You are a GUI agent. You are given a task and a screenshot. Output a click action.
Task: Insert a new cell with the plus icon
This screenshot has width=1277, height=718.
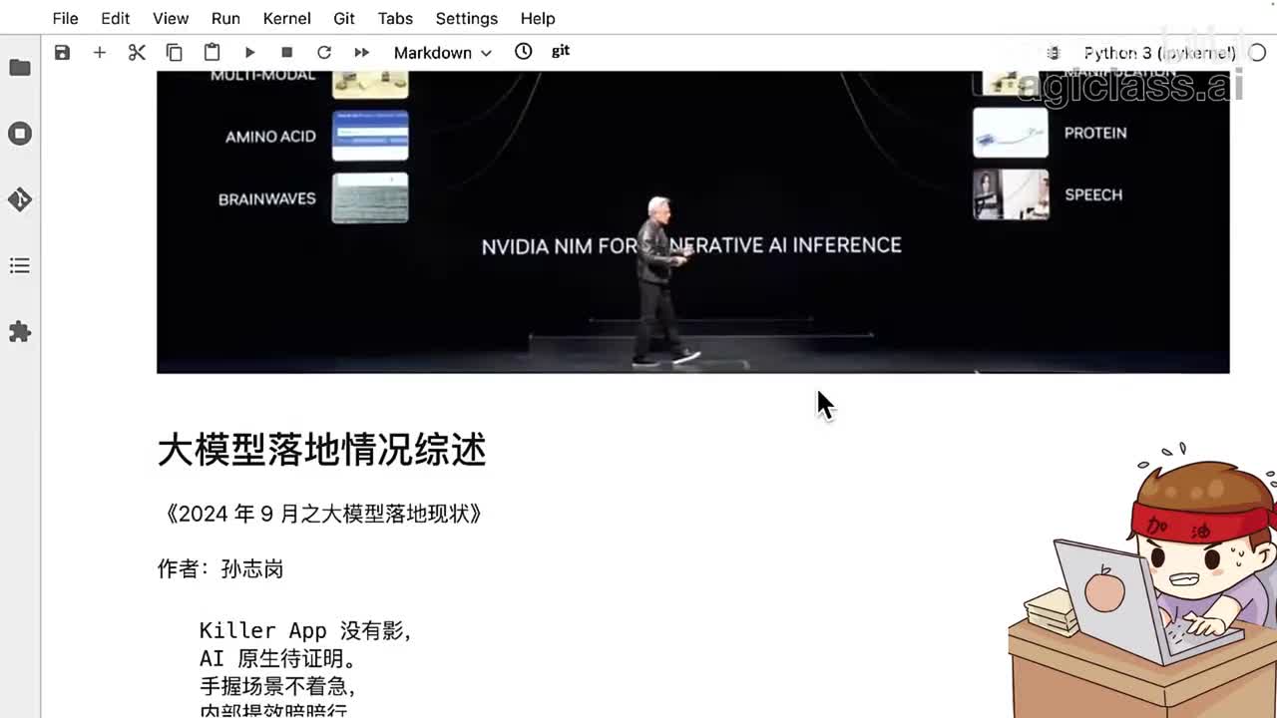(99, 52)
